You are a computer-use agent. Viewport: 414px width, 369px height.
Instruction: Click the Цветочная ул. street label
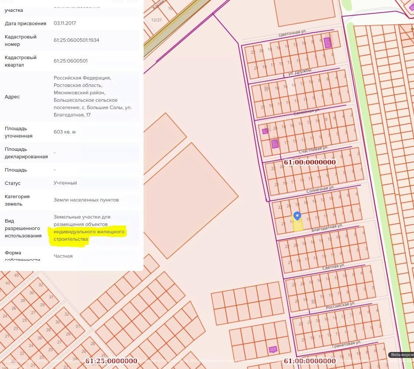(x=292, y=33)
